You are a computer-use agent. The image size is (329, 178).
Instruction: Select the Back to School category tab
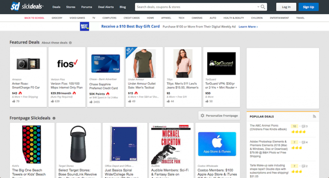coord(33,18)
